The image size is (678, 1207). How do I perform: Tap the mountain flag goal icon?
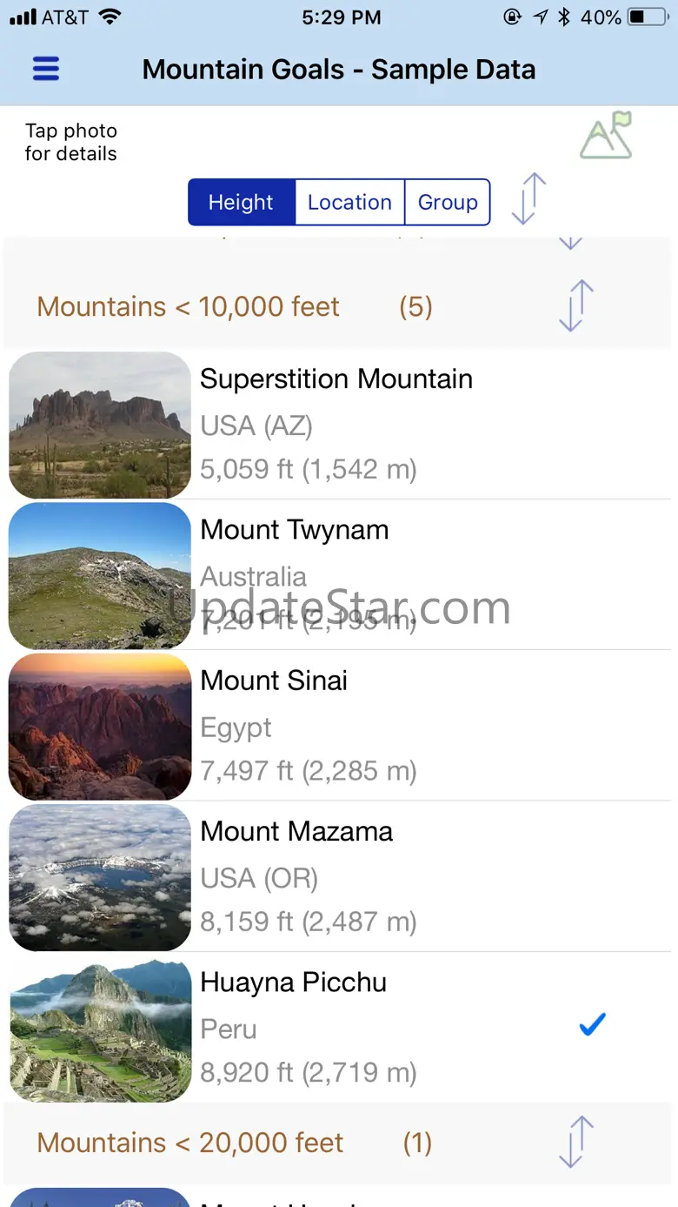point(607,135)
